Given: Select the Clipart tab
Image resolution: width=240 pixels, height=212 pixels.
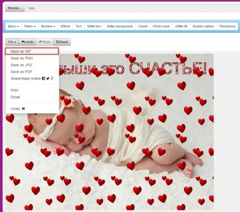Looking at the screenshot, I should pos(143,26).
